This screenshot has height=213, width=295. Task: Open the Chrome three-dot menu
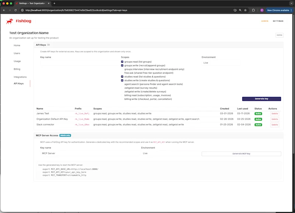click(x=291, y=10)
